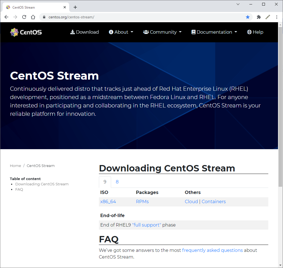Reload the page with the refresh icon
This screenshot has width=283, height=268.
(24, 17)
